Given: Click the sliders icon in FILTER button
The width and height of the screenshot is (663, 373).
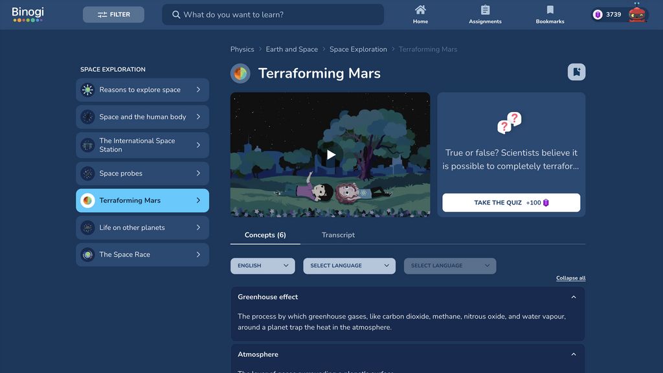Looking at the screenshot, I should coord(102,15).
